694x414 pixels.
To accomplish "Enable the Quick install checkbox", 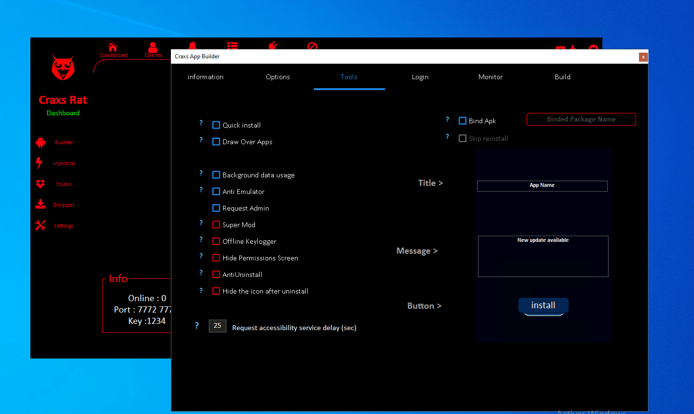I will coord(216,125).
